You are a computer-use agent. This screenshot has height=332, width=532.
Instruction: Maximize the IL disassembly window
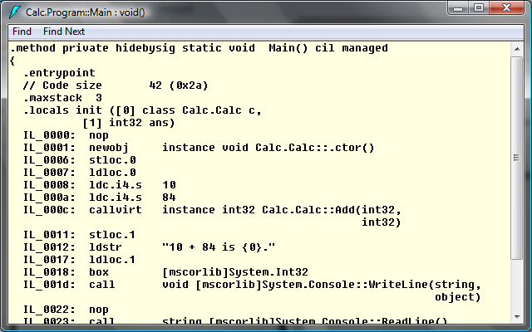tap(479, 8)
